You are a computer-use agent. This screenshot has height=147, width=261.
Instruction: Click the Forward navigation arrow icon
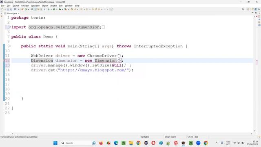(x=105, y=9)
